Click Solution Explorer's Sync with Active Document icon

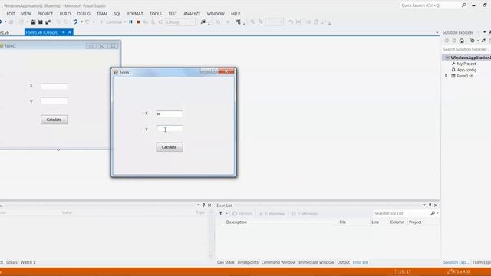pyautogui.click(x=483, y=41)
